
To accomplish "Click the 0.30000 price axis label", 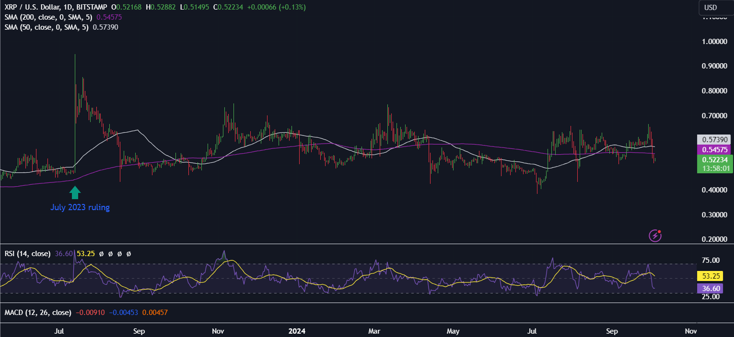I will point(714,215).
